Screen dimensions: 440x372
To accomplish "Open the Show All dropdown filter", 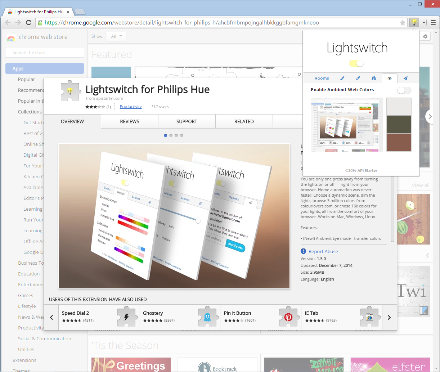I will pyautogui.click(x=116, y=36).
